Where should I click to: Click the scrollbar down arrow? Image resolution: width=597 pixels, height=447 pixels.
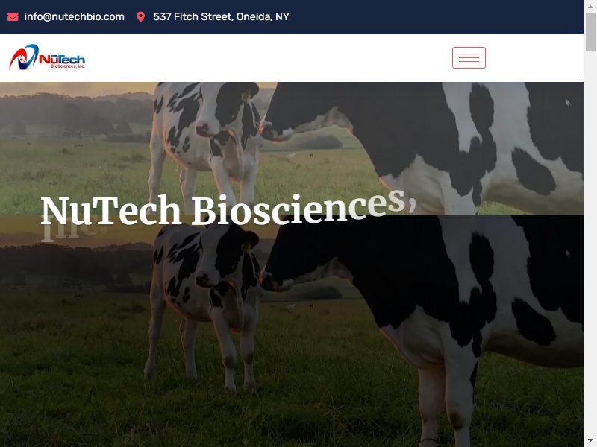tap(590, 441)
